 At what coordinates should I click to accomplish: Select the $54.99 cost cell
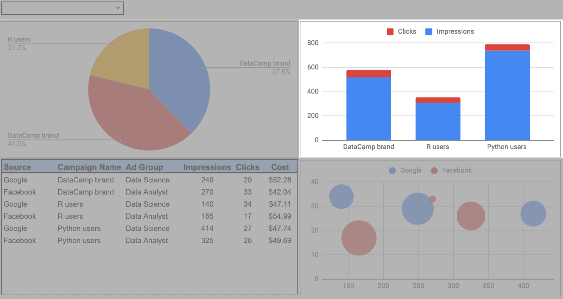[280, 216]
